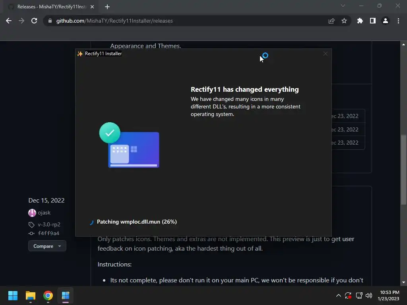Show hidden system tray icons
The width and height of the screenshot is (407, 305).
point(339,295)
